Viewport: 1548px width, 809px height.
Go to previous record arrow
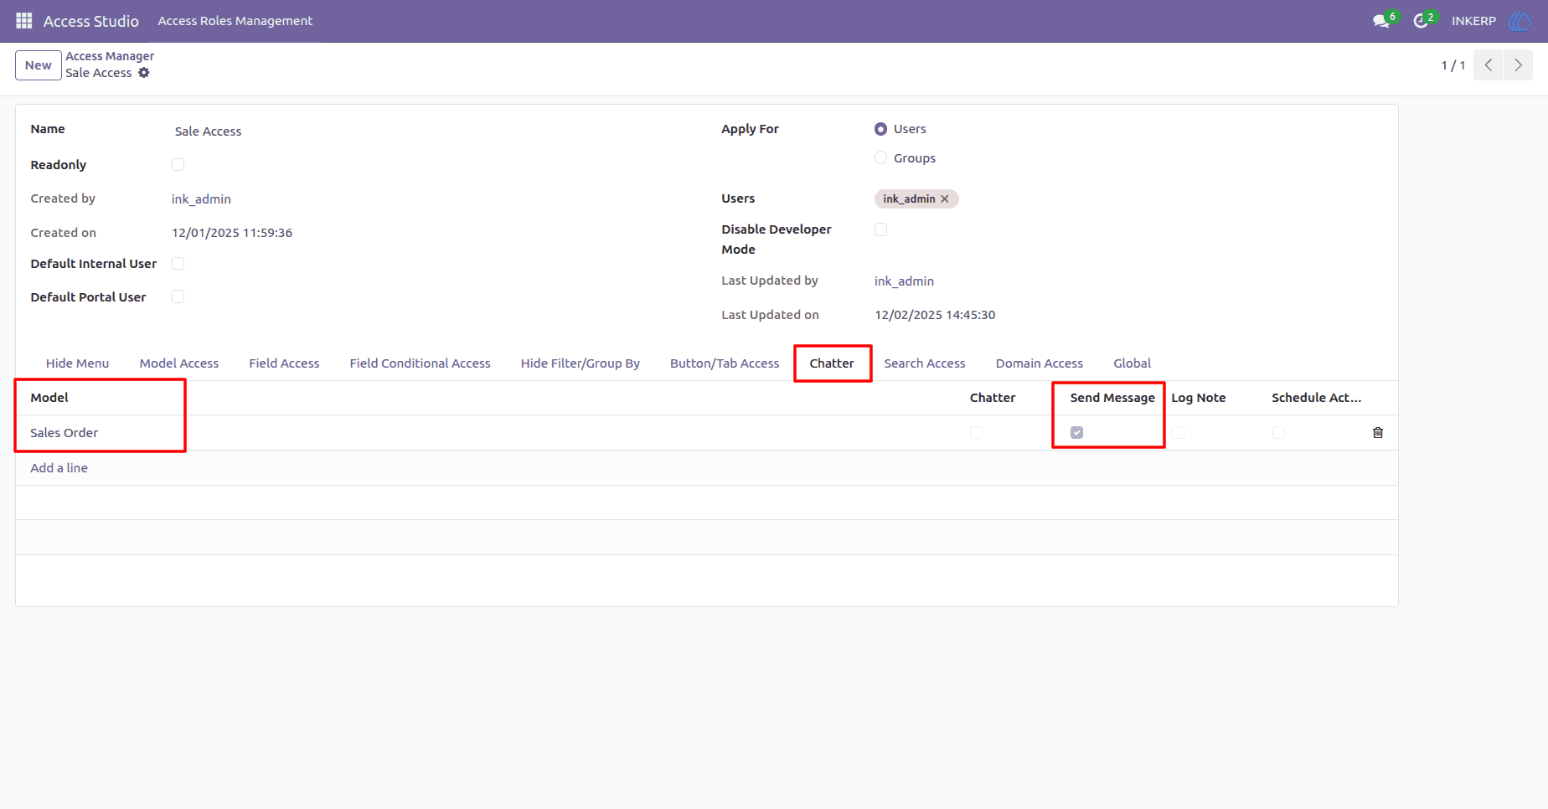(1489, 65)
